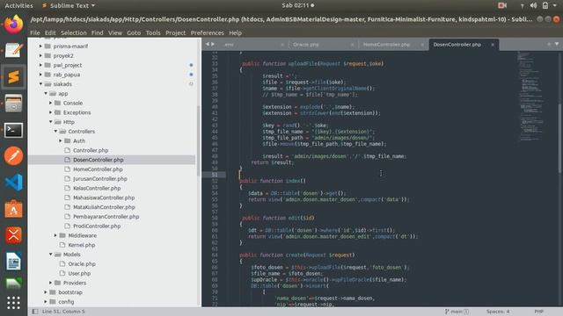Screen dimensions: 563x316
Task: Open Kernel.php in the sidebar
Action: click(x=82, y=245)
